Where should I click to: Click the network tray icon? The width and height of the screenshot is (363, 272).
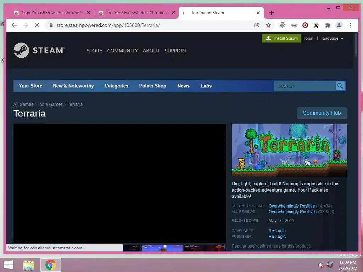(329, 265)
